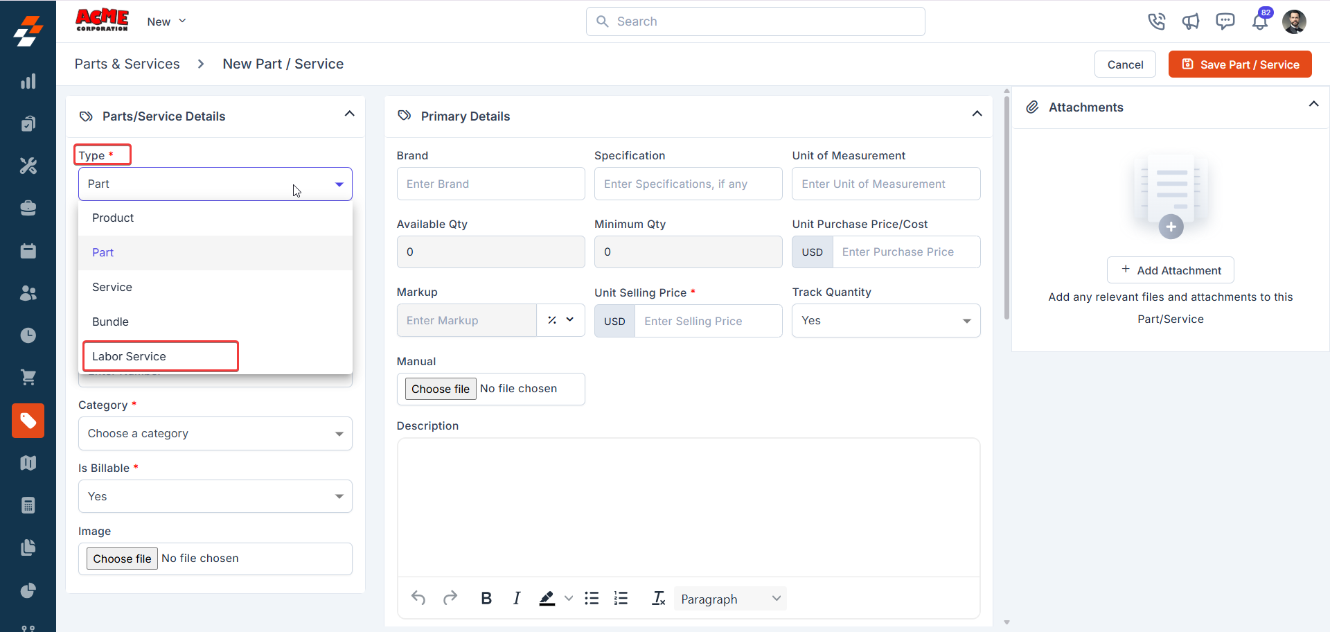This screenshot has width=1330, height=632.
Task: Click the megaphone announcements icon
Action: (1191, 21)
